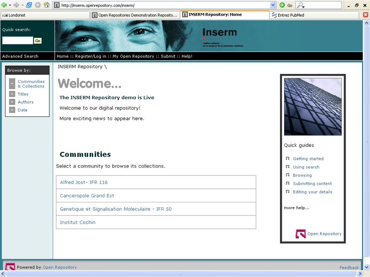Open the Open Repository link in sidebar panel
This screenshot has height=277, width=370.
(325, 234)
